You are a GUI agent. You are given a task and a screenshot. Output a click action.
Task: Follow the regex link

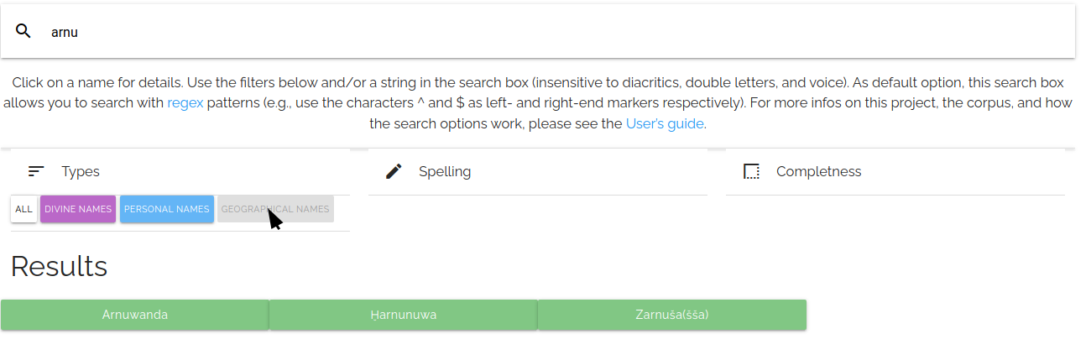click(x=185, y=103)
